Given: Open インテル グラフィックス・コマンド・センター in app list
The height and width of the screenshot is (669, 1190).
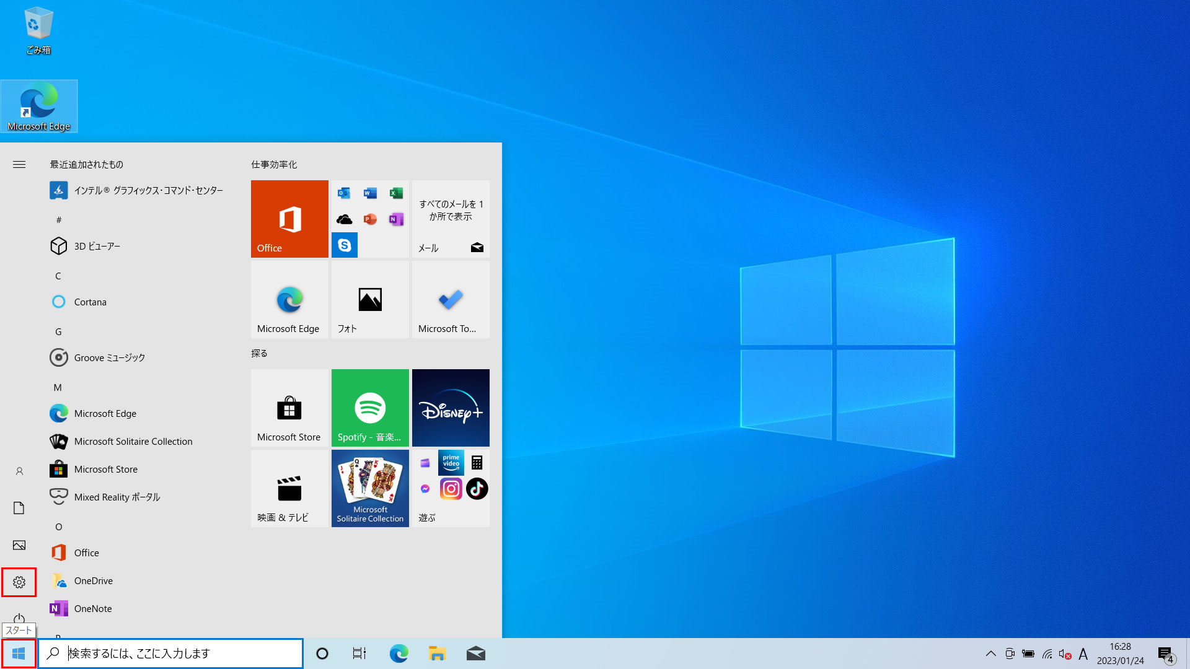Looking at the screenshot, I should (138, 190).
